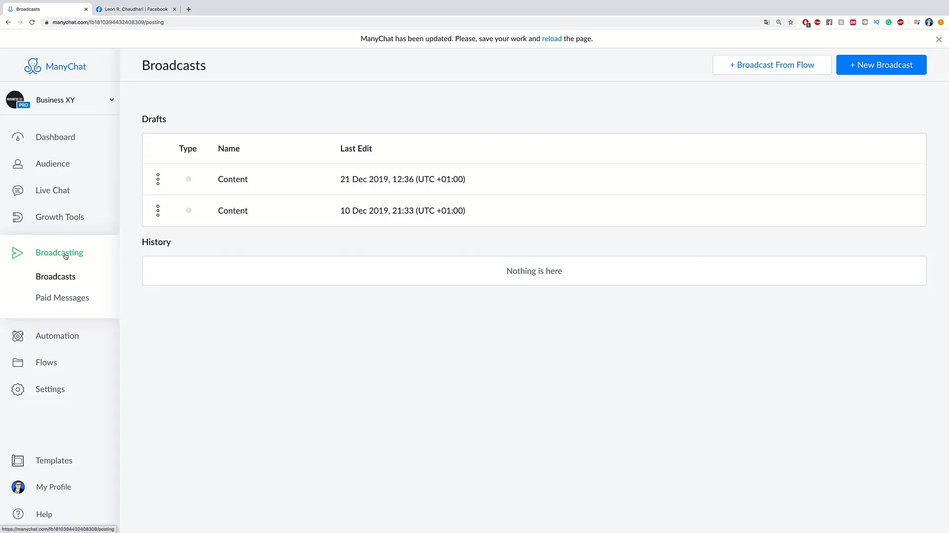
Task: Click the Type dot of 21 Dec draft
Action: click(x=188, y=179)
